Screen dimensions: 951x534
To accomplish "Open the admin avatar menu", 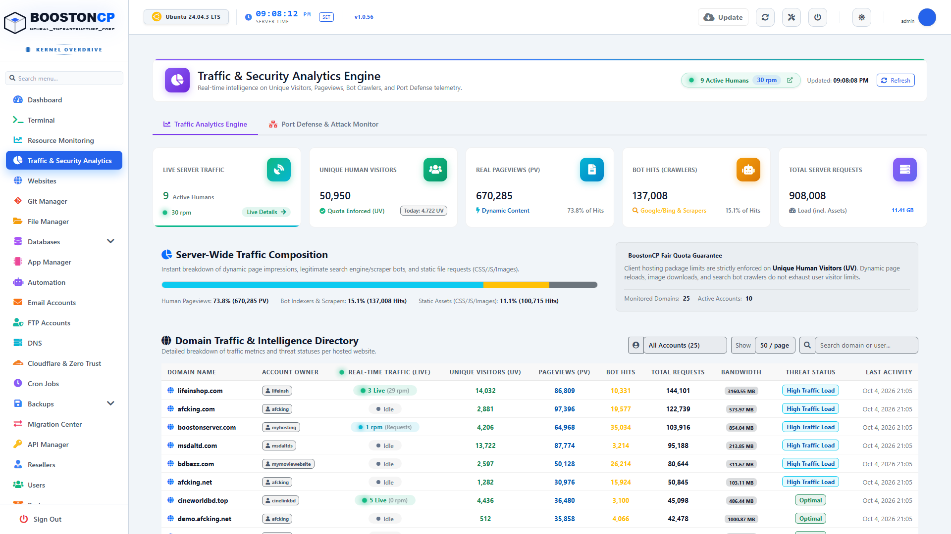I will [x=927, y=17].
